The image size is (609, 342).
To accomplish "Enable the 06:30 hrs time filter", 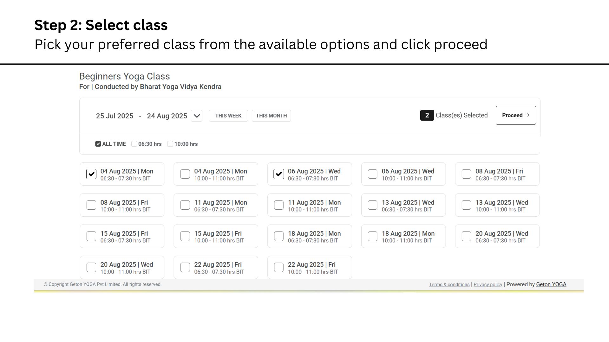I will coord(134,144).
